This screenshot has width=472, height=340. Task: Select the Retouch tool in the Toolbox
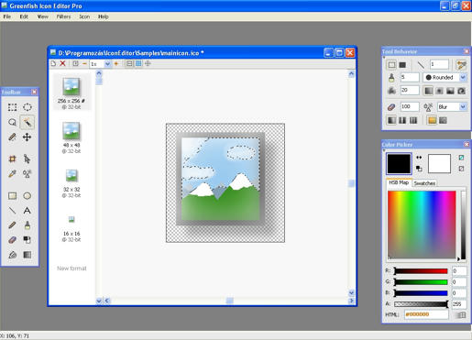[27, 173]
